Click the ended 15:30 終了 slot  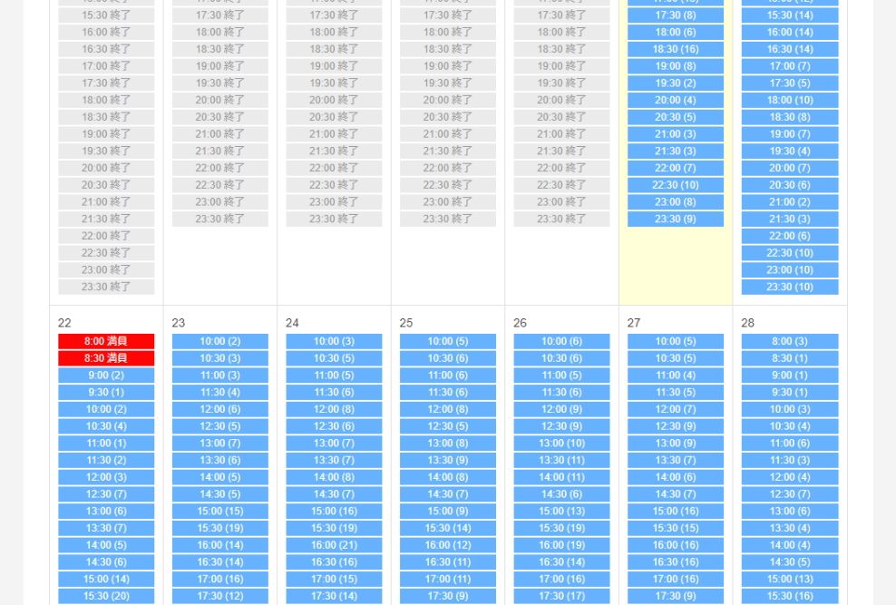tap(106, 15)
